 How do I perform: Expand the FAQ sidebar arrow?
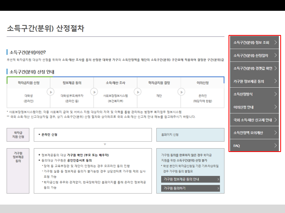275,145
